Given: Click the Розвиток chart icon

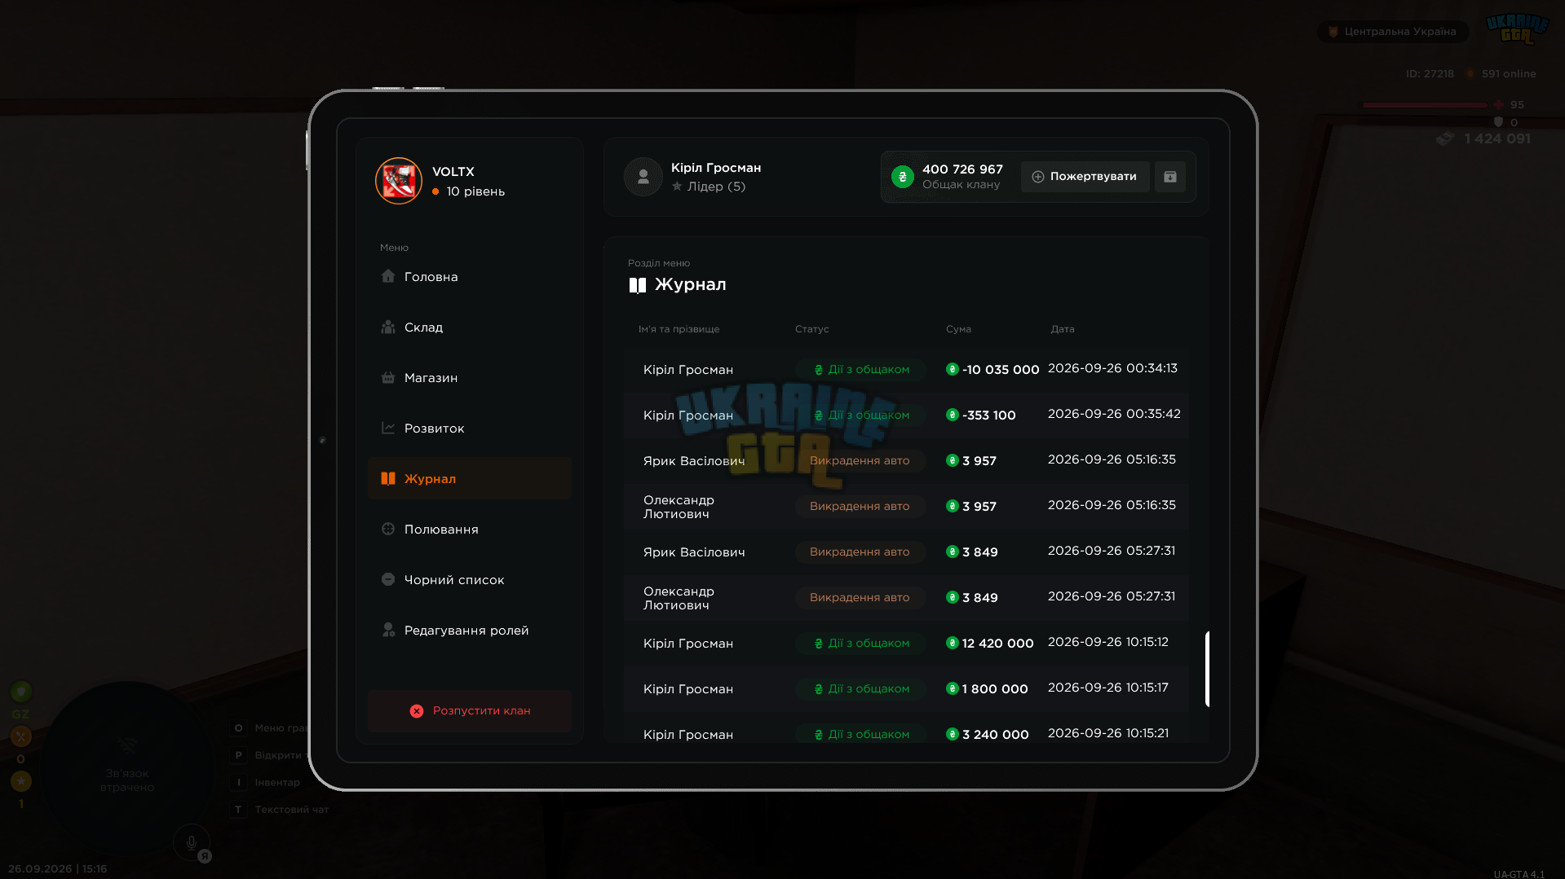Looking at the screenshot, I should pyautogui.click(x=388, y=428).
